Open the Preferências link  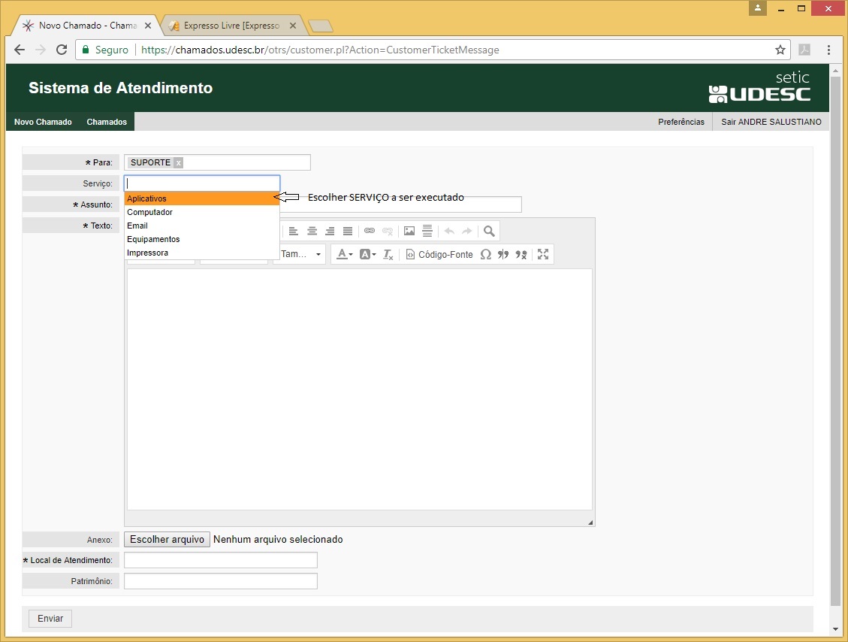tap(681, 122)
